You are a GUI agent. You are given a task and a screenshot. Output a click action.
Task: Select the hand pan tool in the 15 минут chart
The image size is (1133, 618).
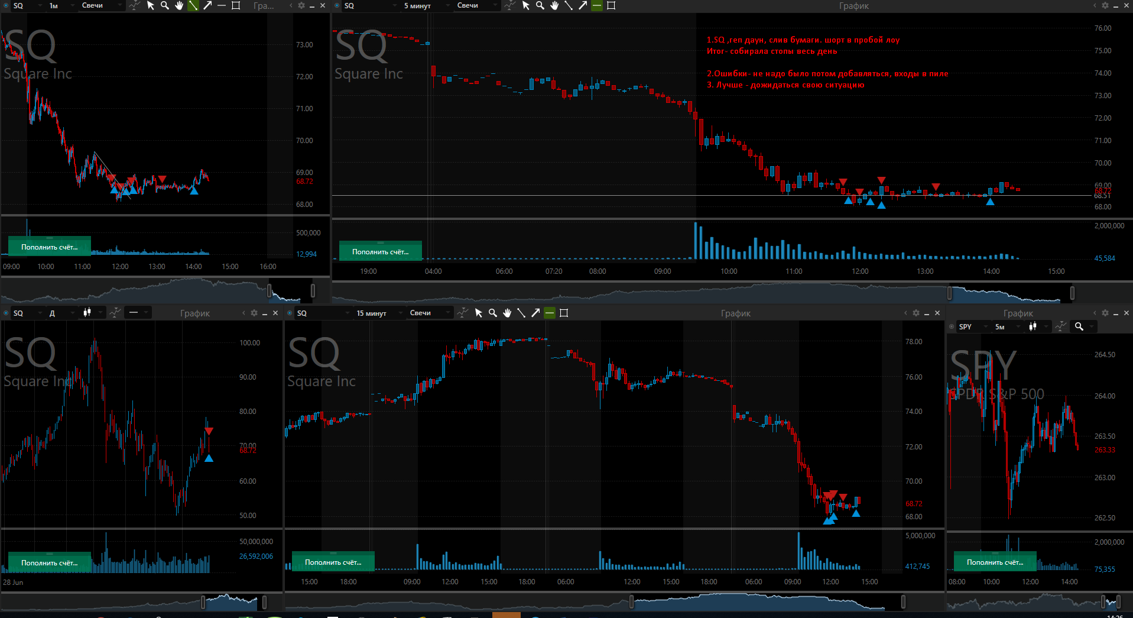tap(507, 313)
